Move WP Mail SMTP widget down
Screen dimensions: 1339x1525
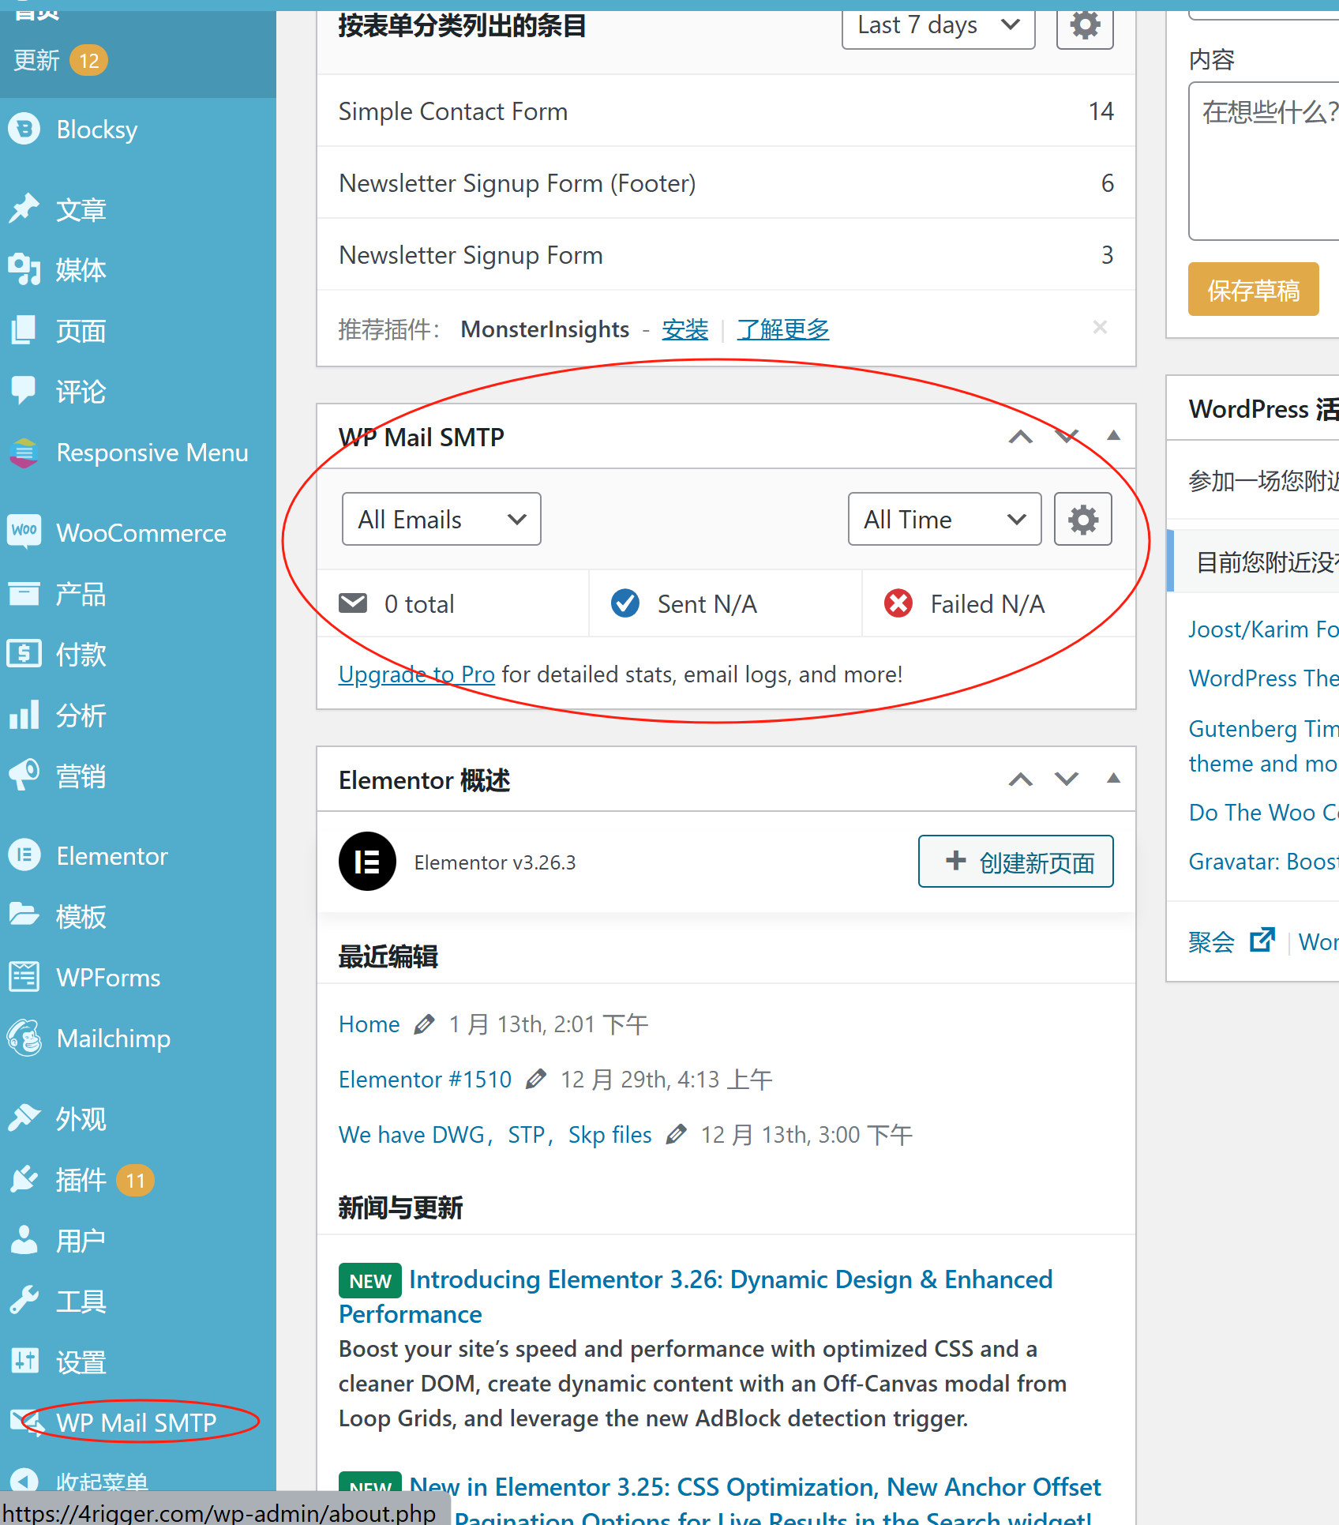(1067, 437)
